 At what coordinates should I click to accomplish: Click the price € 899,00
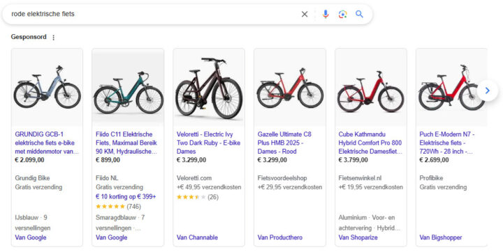point(108,160)
